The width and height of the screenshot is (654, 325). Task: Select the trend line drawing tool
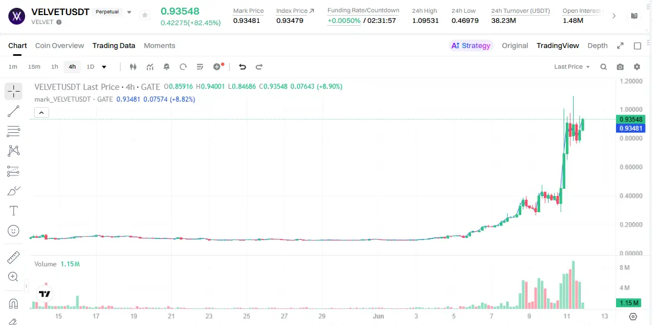(13, 111)
